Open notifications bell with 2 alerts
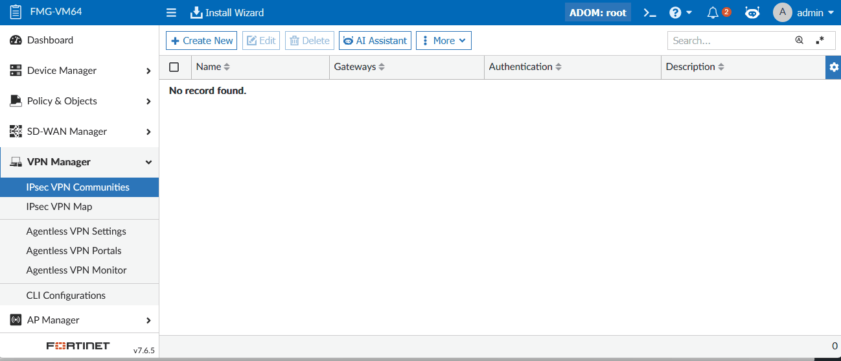The width and height of the screenshot is (841, 361). (719, 12)
